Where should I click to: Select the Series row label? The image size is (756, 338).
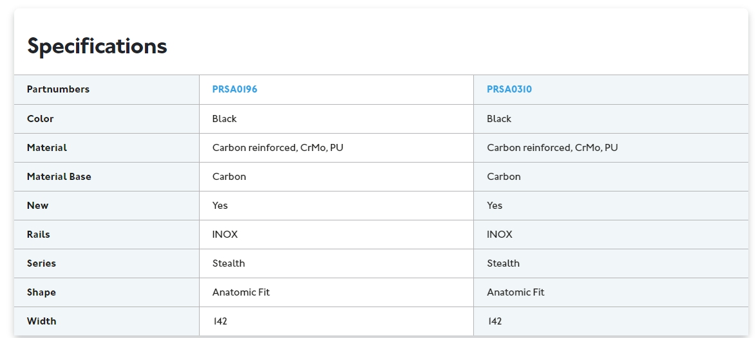[x=41, y=263]
